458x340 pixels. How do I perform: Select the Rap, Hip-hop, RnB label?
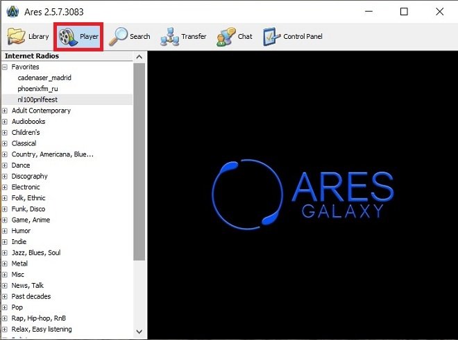(x=39, y=318)
